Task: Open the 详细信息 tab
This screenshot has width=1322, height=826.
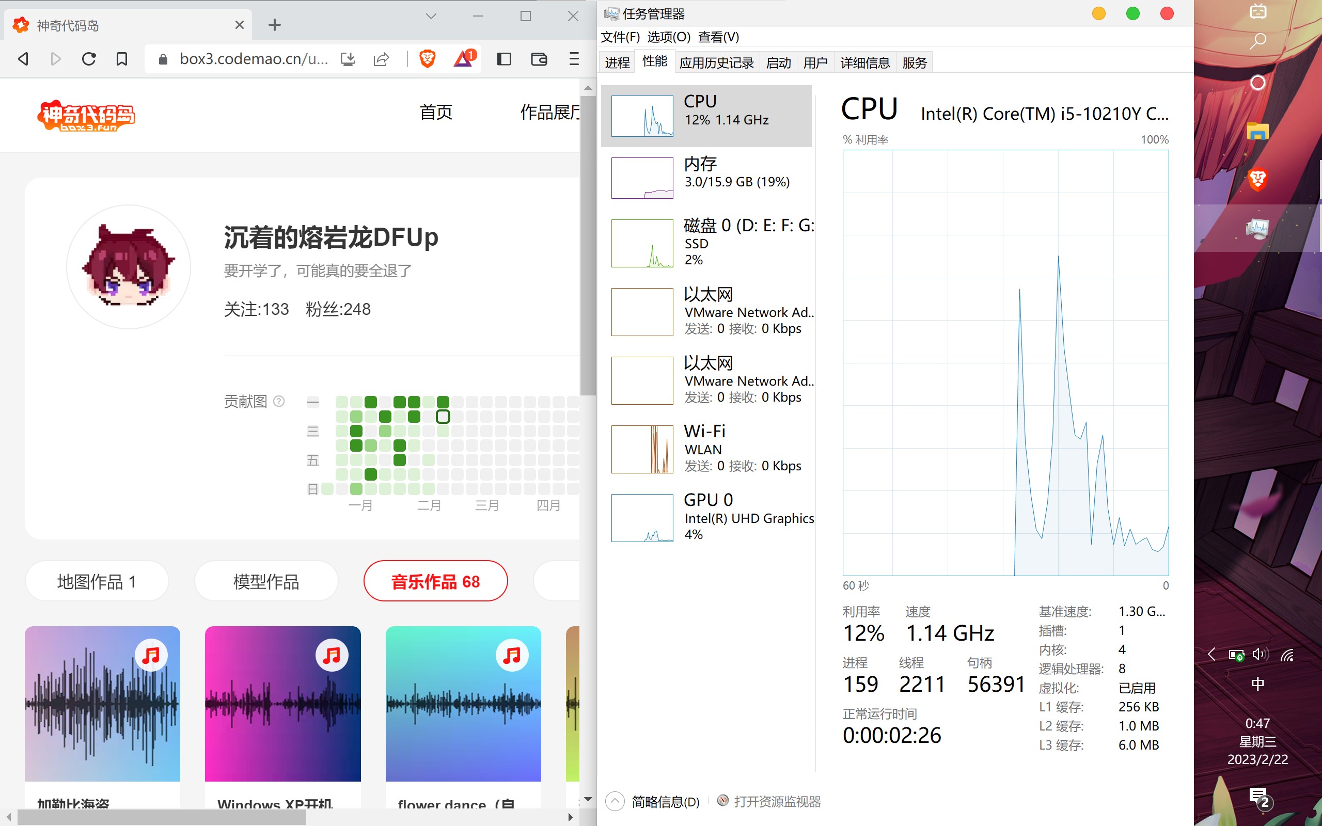Action: (x=865, y=63)
